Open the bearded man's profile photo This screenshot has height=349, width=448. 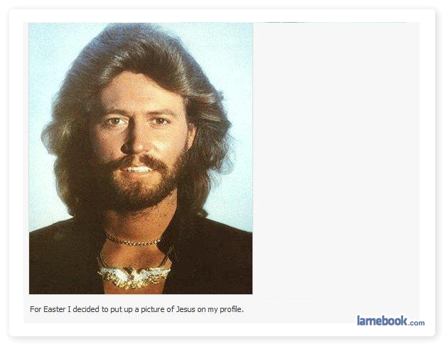[141, 159]
